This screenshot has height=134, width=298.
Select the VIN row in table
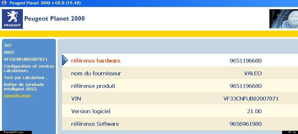pos(180,99)
